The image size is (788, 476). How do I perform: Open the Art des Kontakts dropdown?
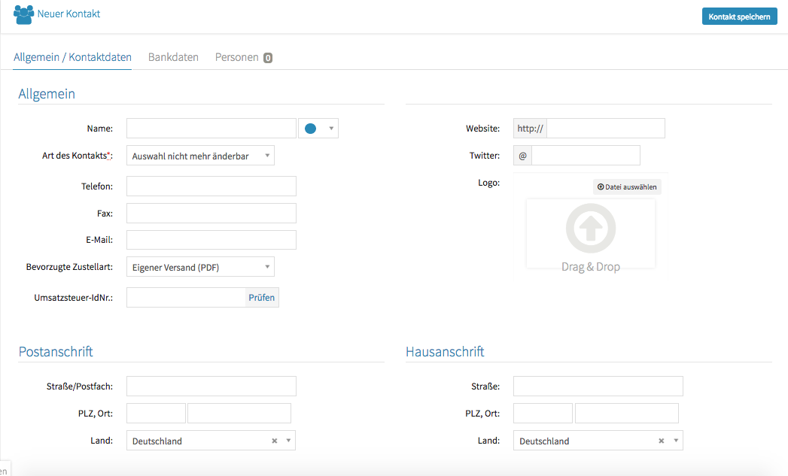tap(200, 156)
